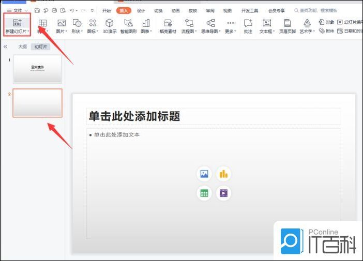
Task: Click the Mind Map (思维导图) icon
Action: click(210, 23)
